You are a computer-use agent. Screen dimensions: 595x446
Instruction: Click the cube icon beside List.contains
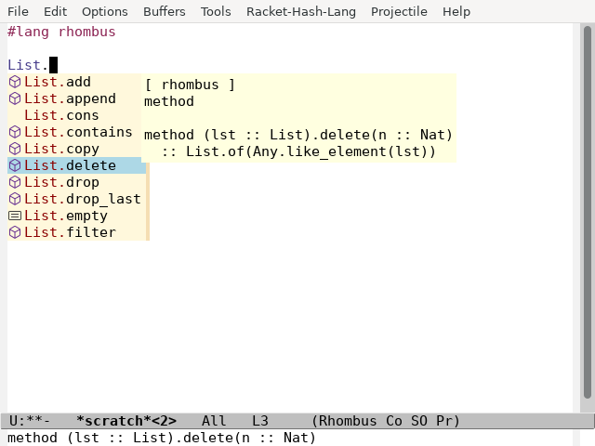pyautogui.click(x=15, y=132)
